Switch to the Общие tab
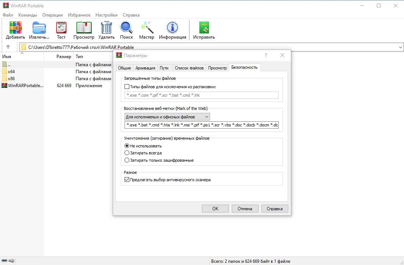The width and height of the screenshot is (404, 265). 125,68
